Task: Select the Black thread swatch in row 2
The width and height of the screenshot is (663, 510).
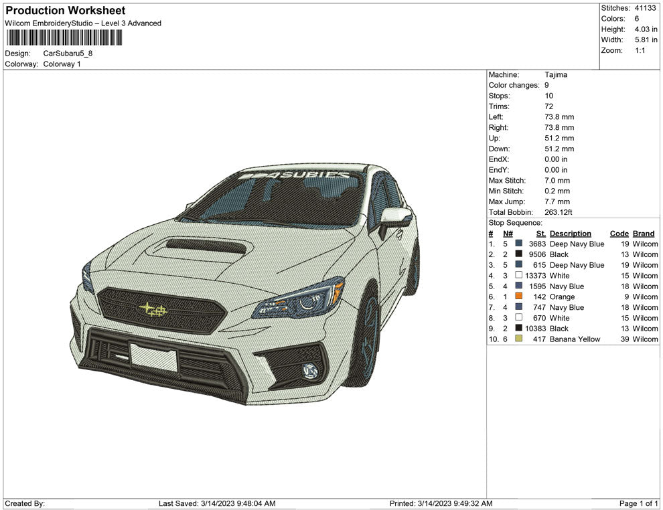Action: pyautogui.click(x=518, y=254)
